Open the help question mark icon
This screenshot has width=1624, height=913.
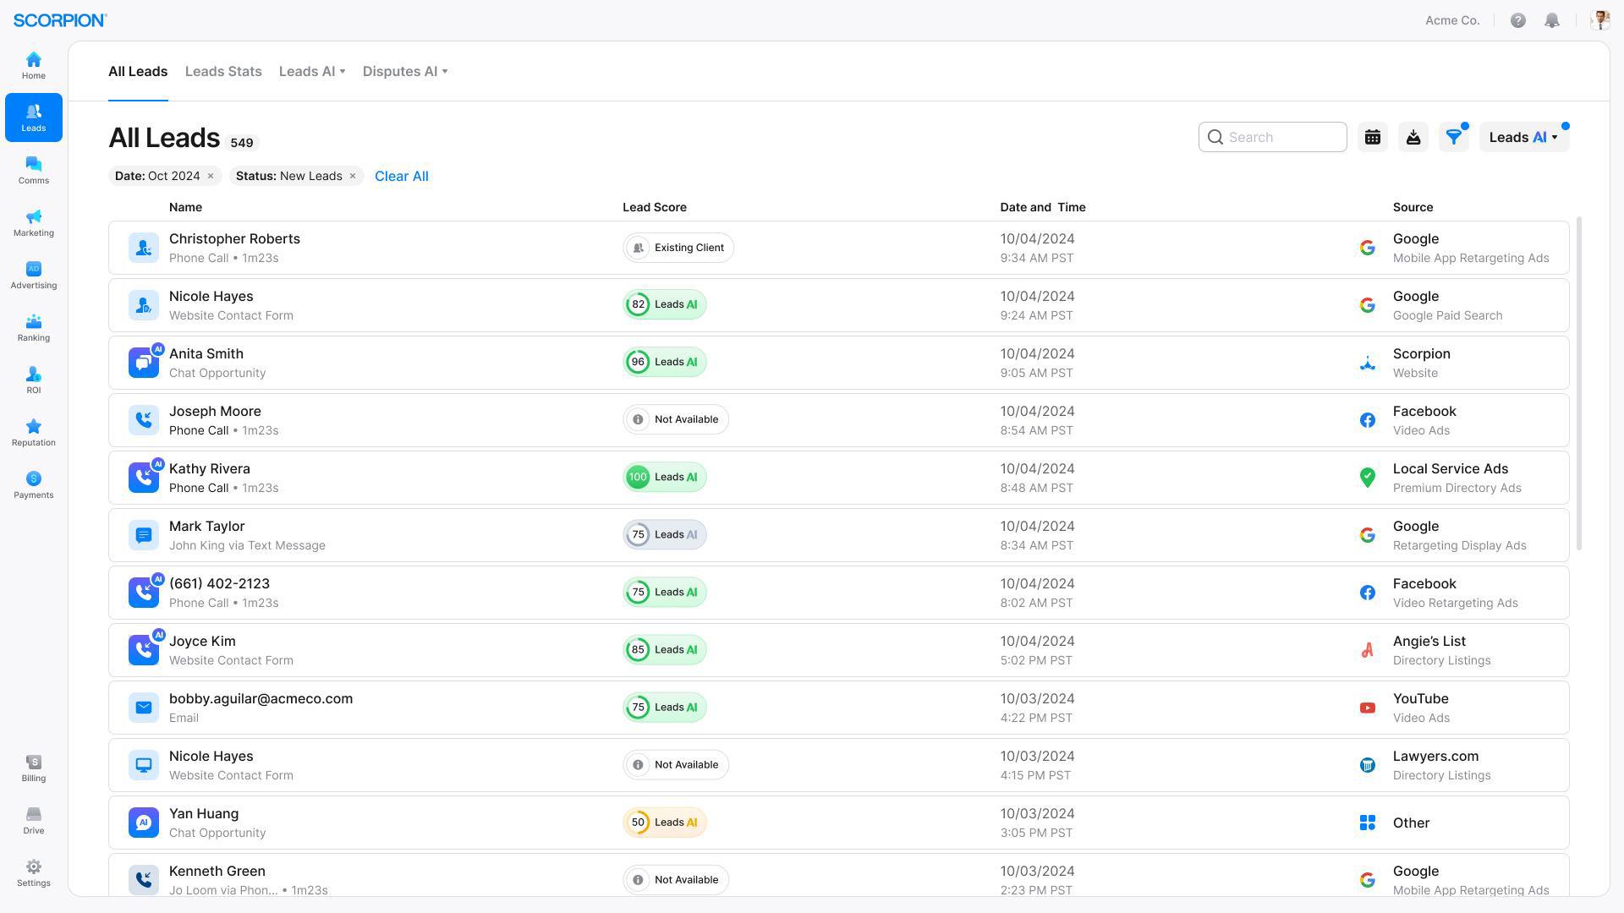click(1518, 20)
